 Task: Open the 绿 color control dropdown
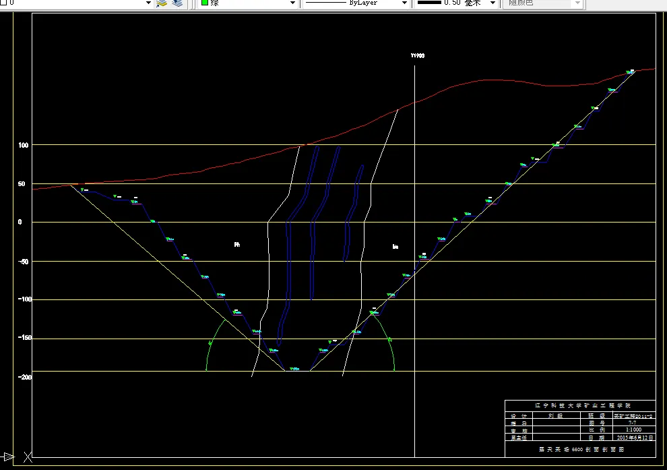coord(292,3)
